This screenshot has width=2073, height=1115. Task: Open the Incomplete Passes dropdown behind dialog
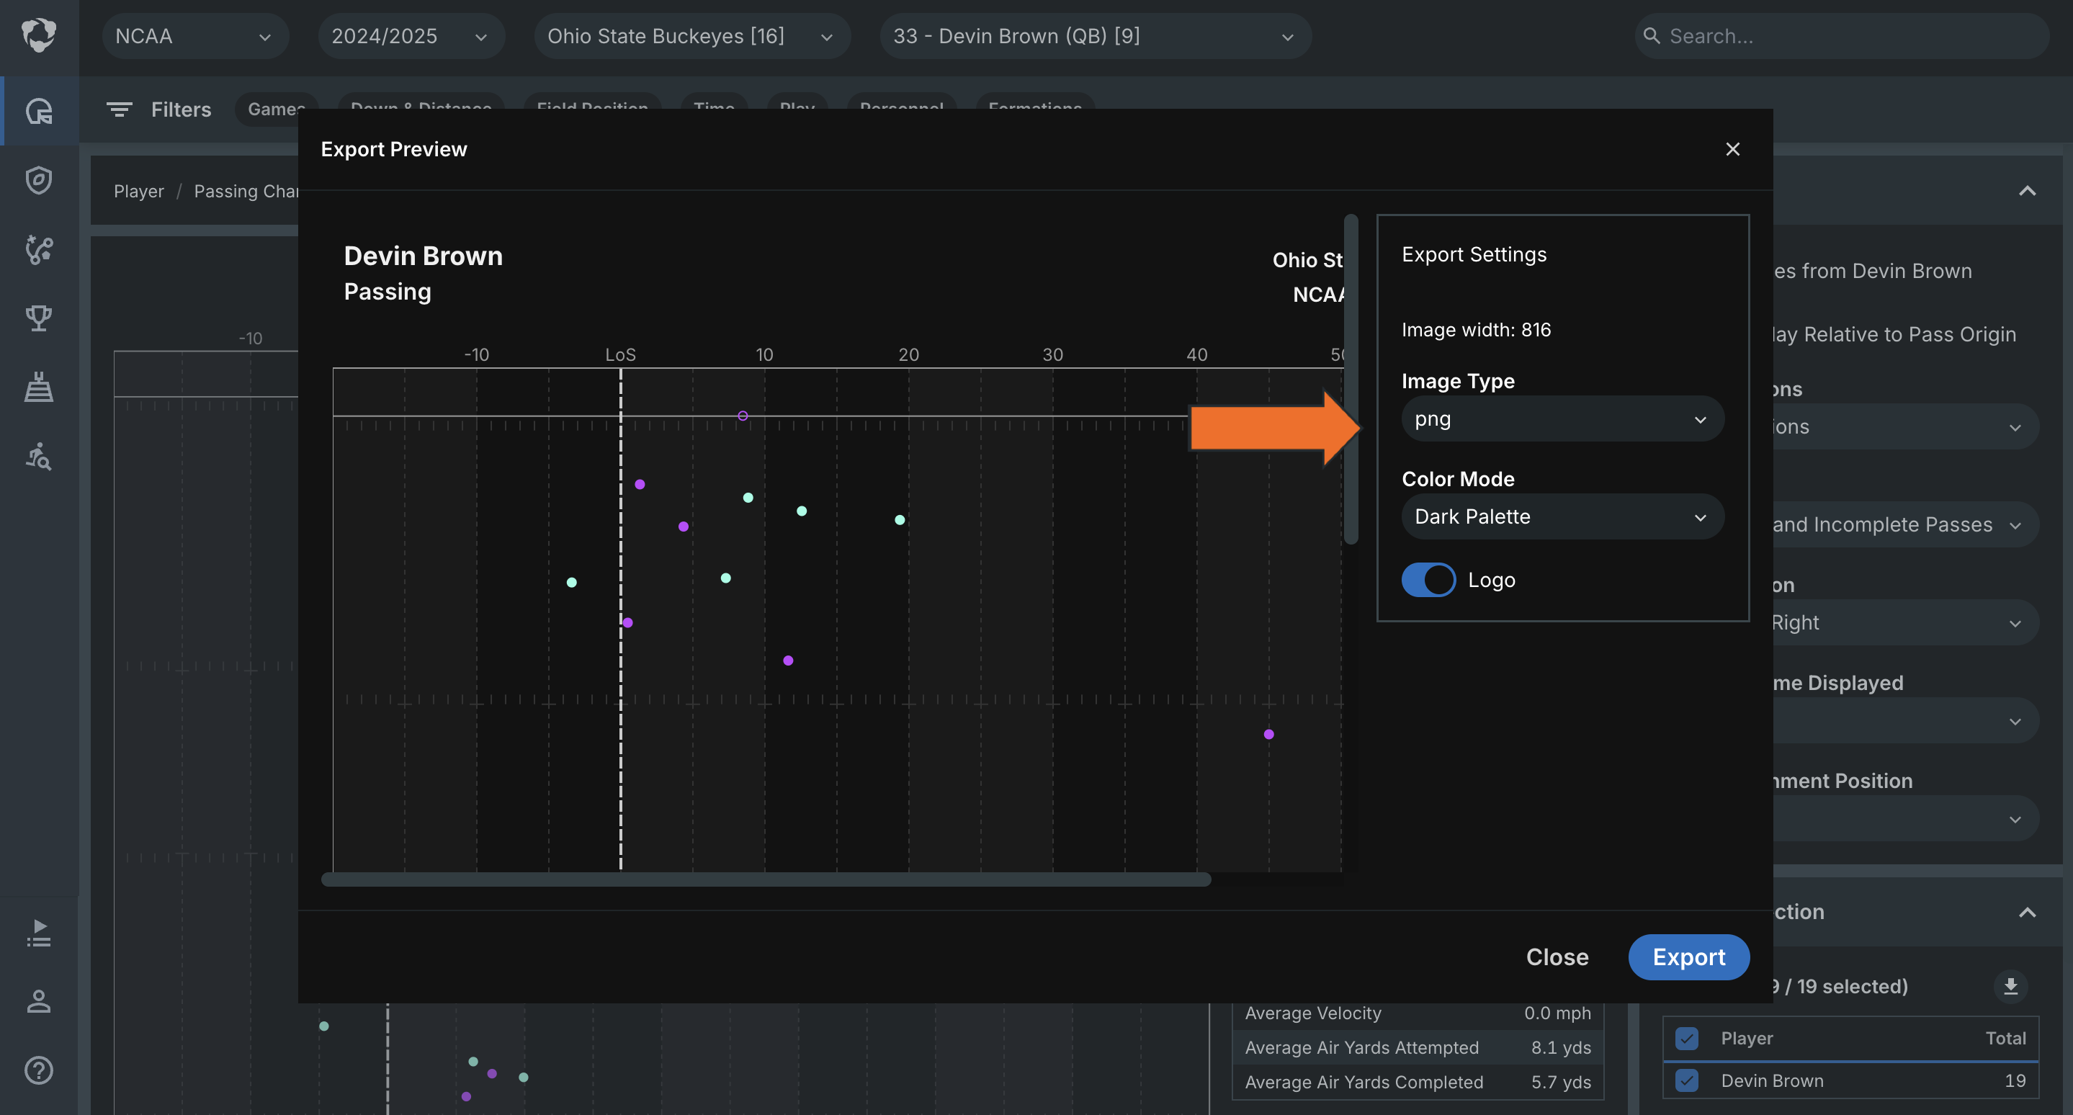[x=1904, y=524]
